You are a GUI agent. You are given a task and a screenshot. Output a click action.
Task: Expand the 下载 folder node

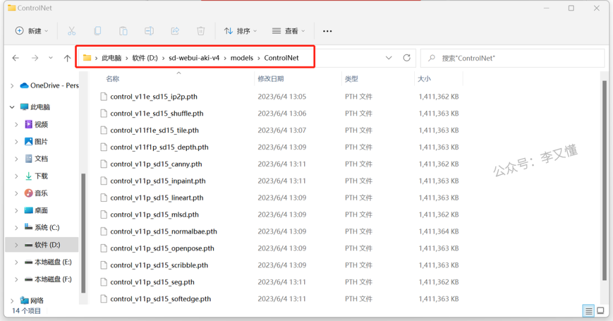pos(16,176)
